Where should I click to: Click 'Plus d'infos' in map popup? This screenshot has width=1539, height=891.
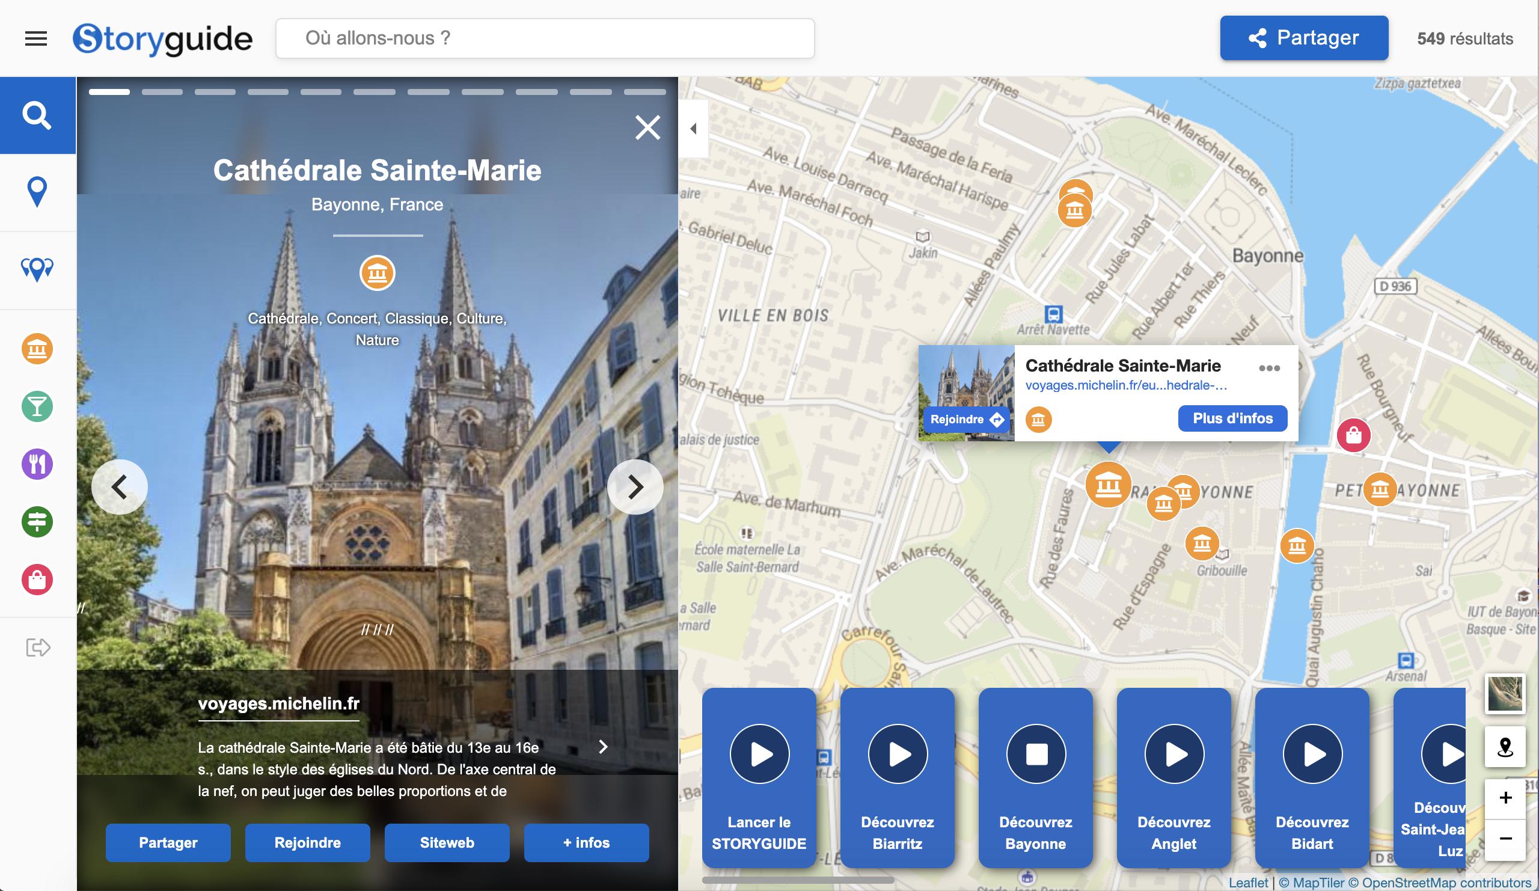[1232, 418]
